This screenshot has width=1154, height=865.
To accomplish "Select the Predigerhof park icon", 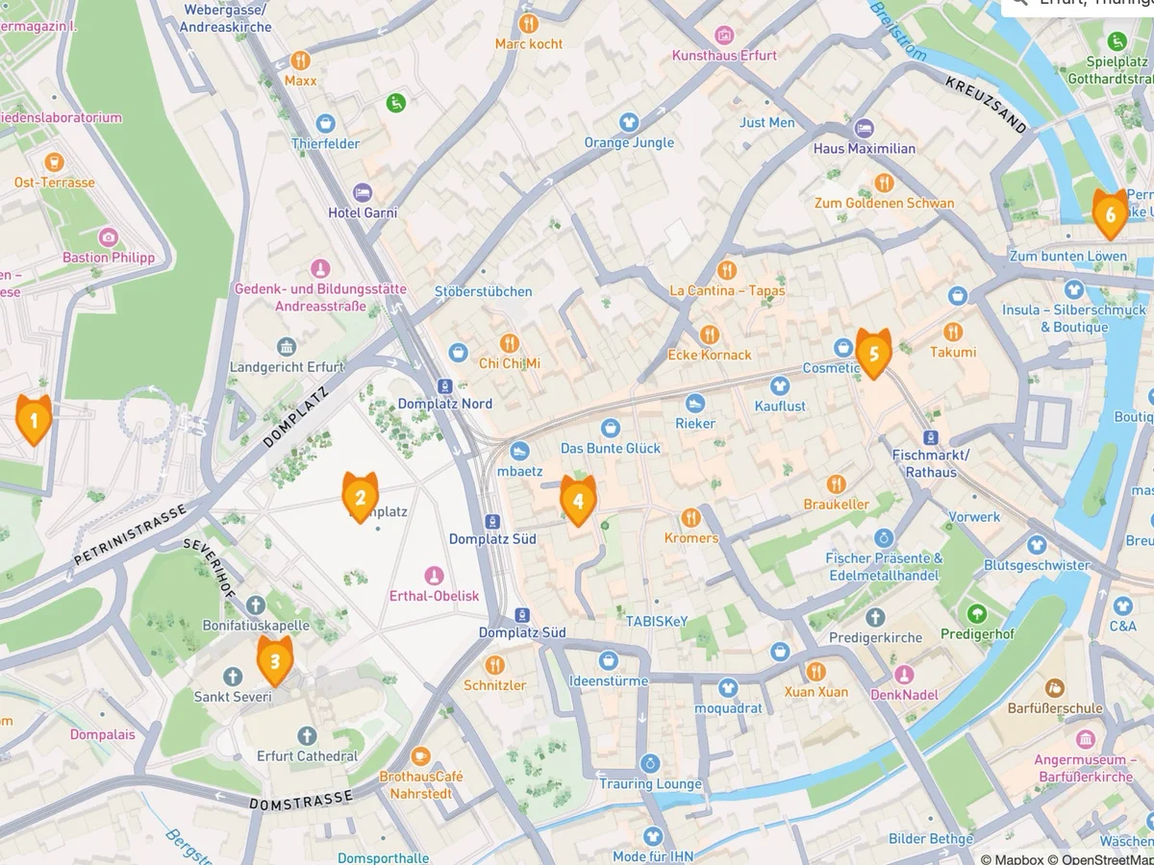I will pos(977,613).
